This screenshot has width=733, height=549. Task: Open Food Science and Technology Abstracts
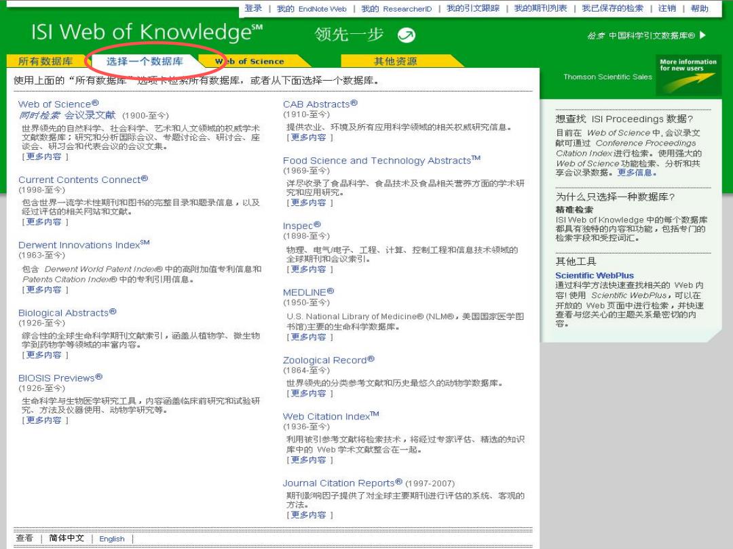[x=381, y=160]
